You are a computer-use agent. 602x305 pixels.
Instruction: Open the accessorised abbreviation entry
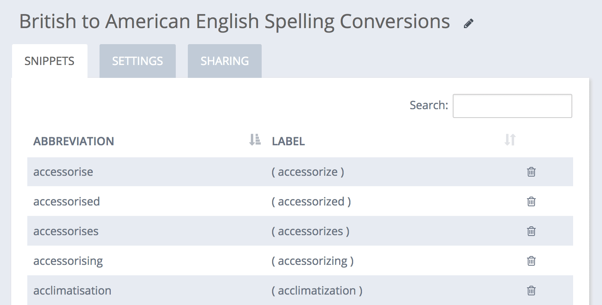point(67,201)
